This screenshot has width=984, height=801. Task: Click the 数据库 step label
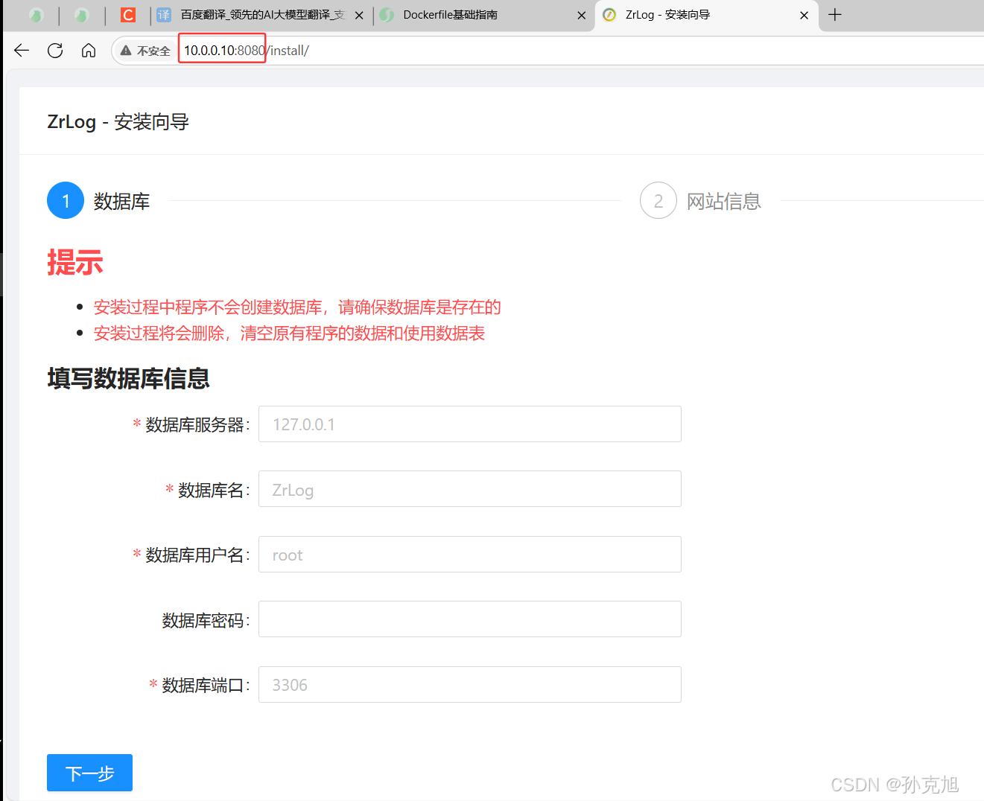121,201
